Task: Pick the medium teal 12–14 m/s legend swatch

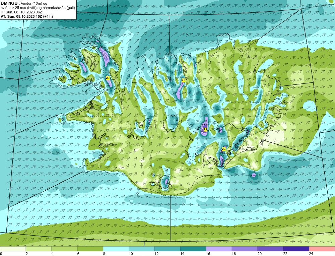Action: (167, 249)
